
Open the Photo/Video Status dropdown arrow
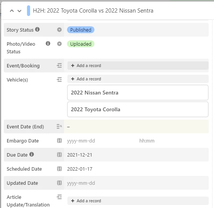click(59, 44)
